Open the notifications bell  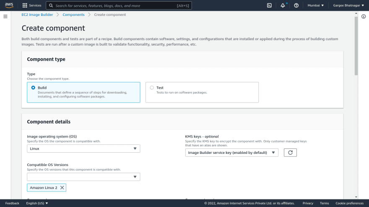[x=283, y=5]
